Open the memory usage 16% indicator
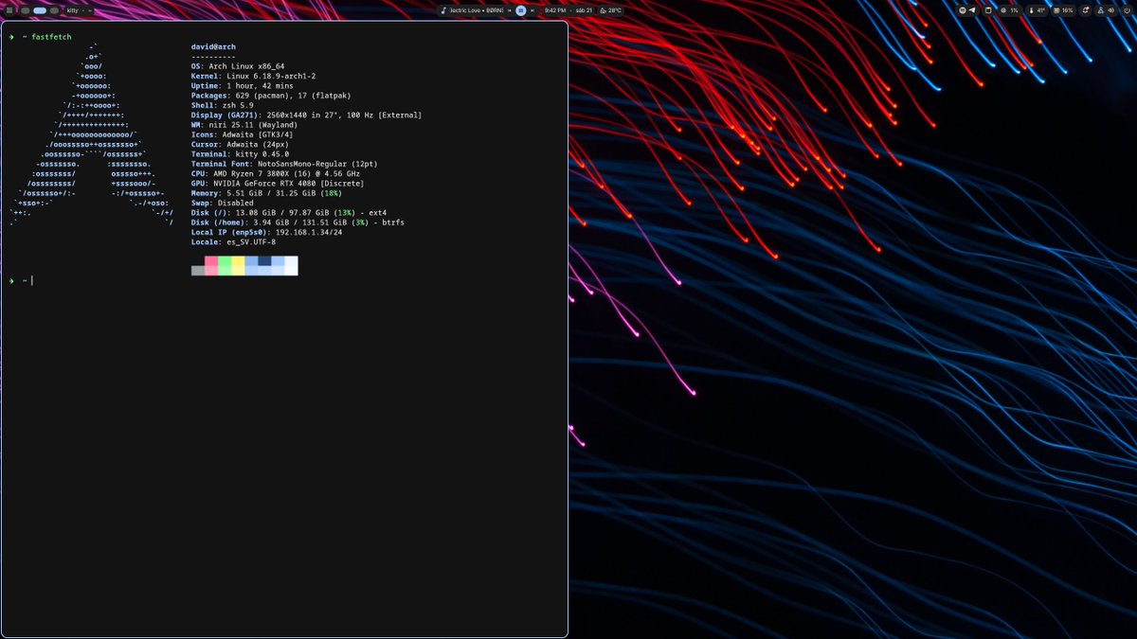This screenshot has width=1137, height=639. point(1063,10)
